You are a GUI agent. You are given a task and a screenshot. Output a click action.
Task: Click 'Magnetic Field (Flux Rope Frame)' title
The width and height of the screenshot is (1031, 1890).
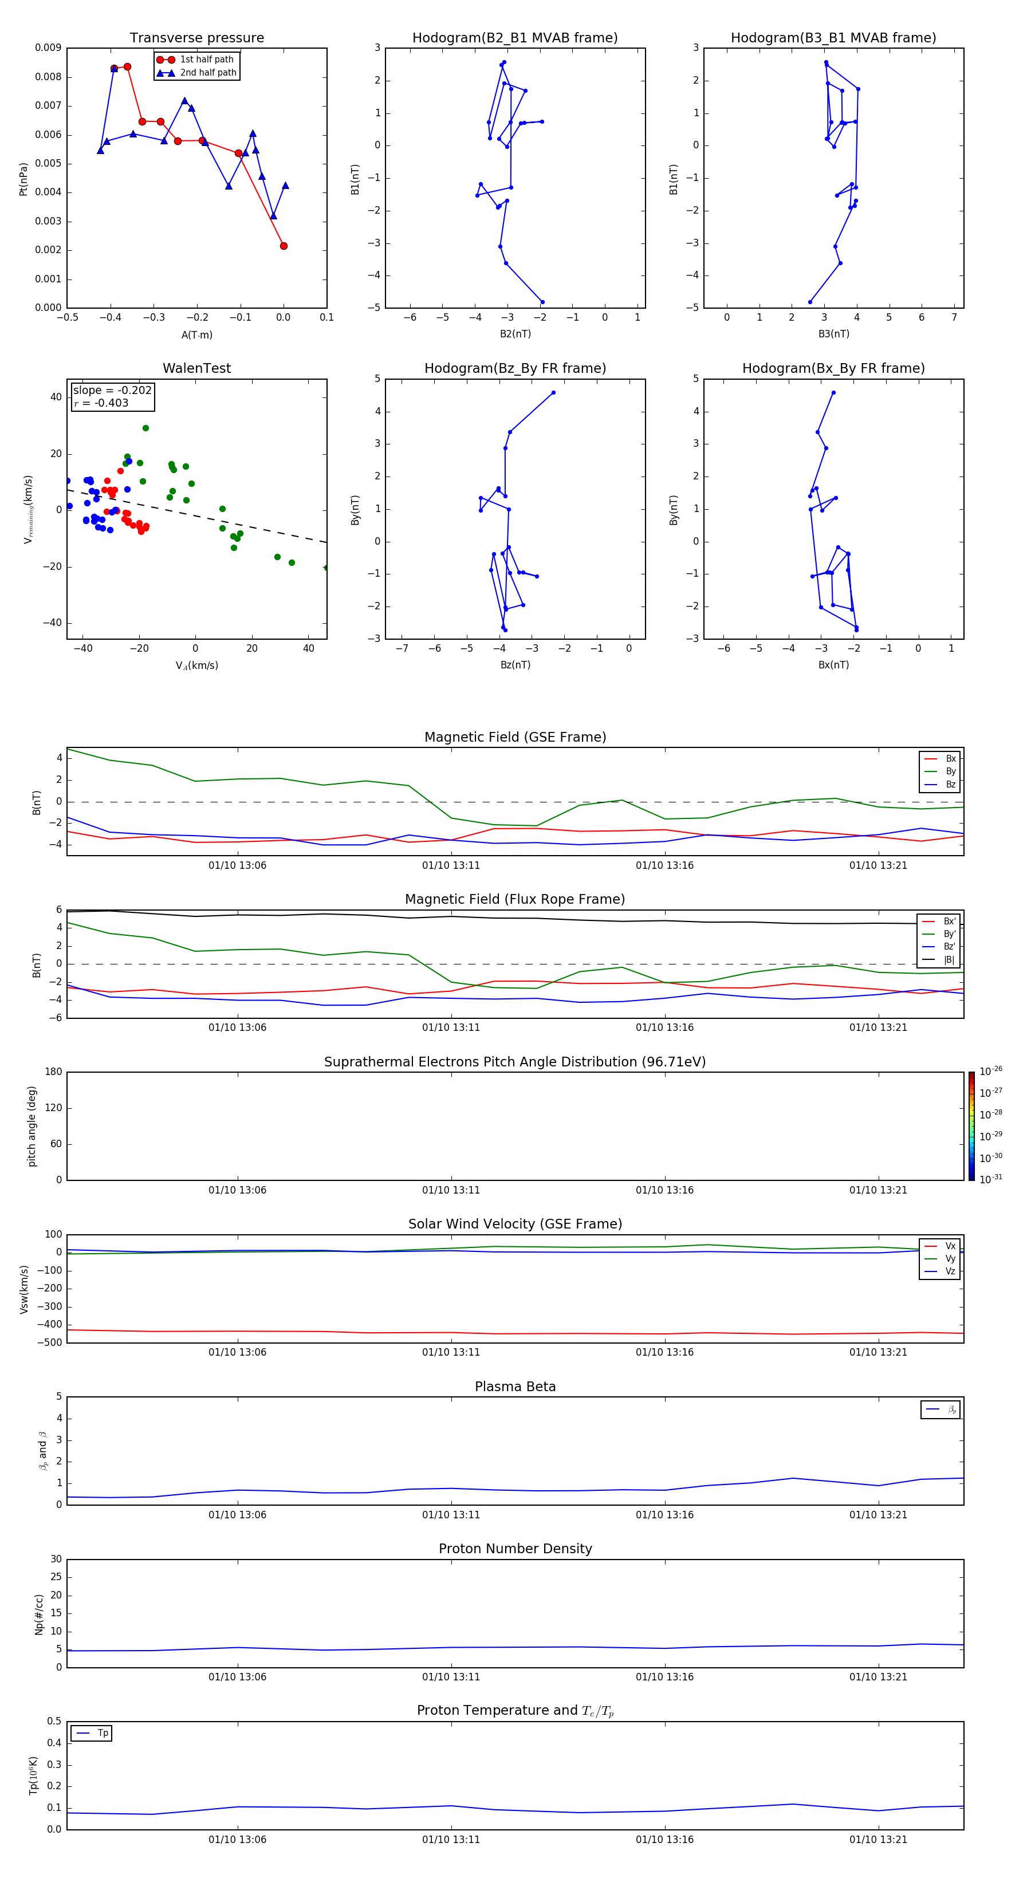[x=515, y=900]
